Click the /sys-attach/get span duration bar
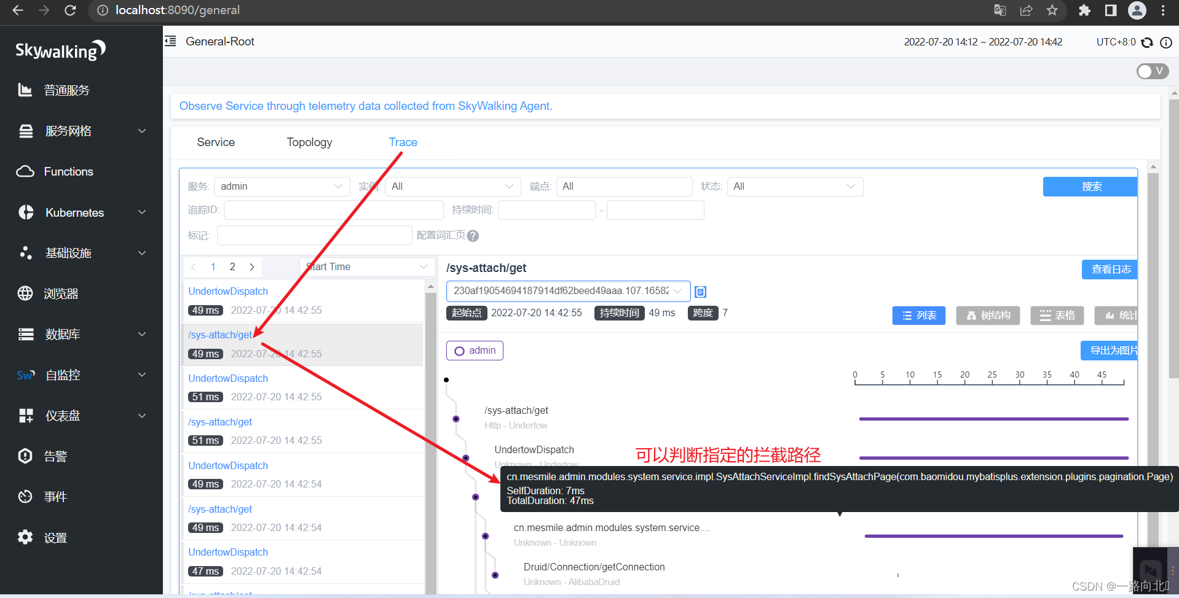Image resolution: width=1179 pixels, height=598 pixels. (993, 419)
